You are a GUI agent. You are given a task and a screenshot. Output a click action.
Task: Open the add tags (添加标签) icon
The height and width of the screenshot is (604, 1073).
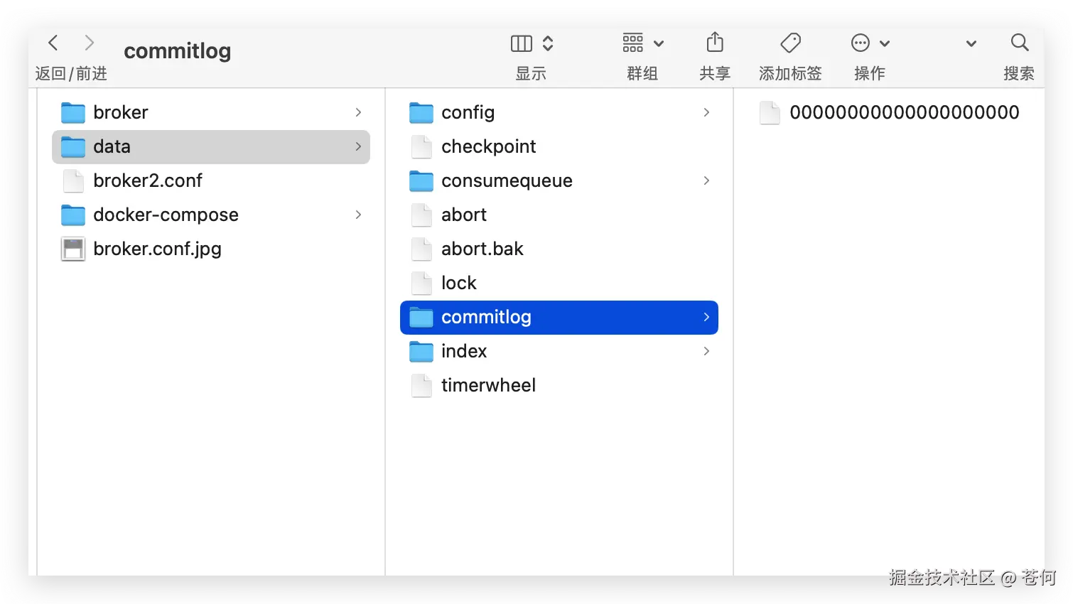point(789,43)
